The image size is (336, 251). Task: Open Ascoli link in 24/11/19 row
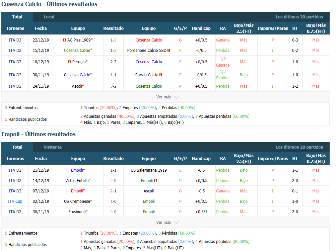[77, 86]
